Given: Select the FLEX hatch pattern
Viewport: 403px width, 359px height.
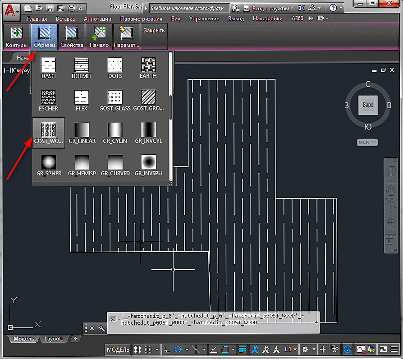Looking at the screenshot, I should [x=82, y=101].
